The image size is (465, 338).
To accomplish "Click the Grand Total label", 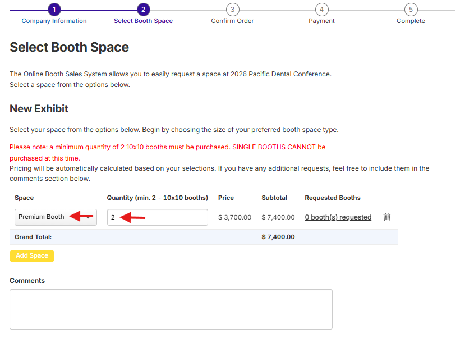I will (33, 237).
